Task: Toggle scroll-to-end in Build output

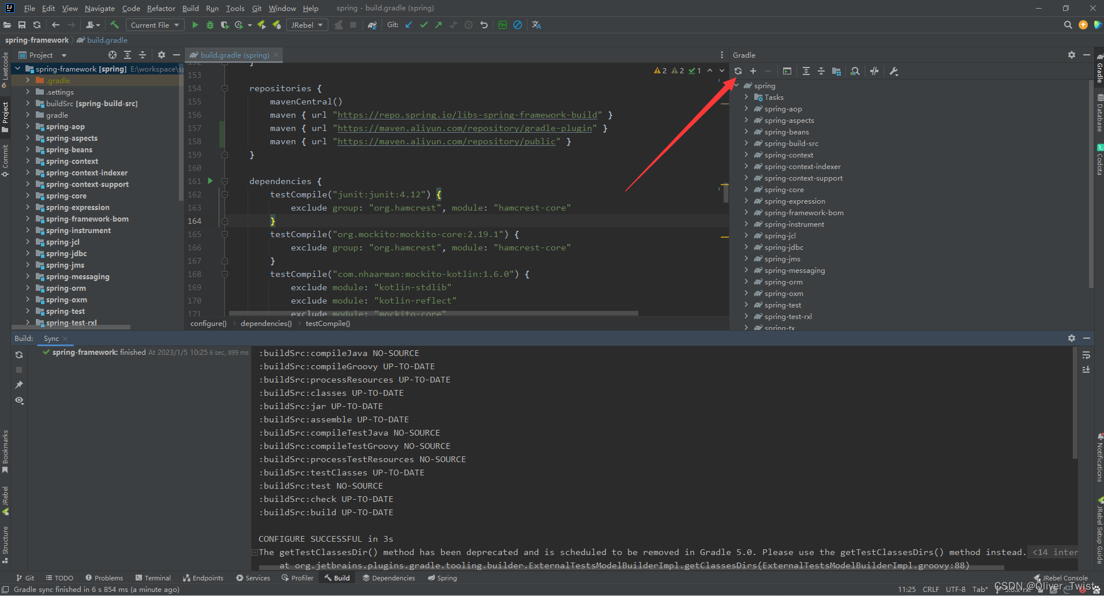Action: point(1086,369)
